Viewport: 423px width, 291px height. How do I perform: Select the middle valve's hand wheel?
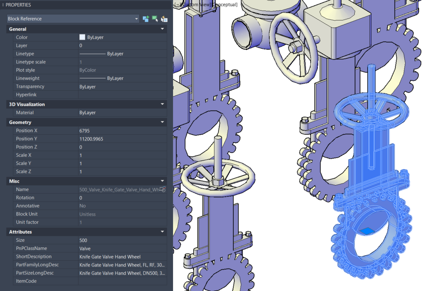pos(218,178)
